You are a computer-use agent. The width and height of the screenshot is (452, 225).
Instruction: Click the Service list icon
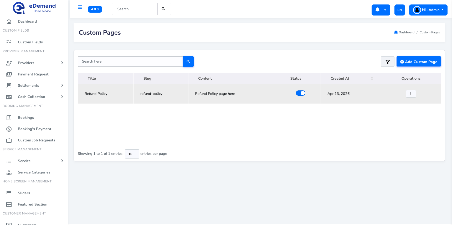coord(9,161)
